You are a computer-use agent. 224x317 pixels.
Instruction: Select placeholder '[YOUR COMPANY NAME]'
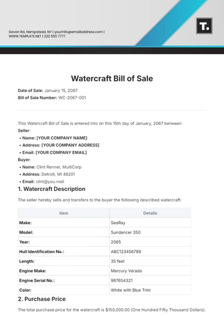(62, 138)
